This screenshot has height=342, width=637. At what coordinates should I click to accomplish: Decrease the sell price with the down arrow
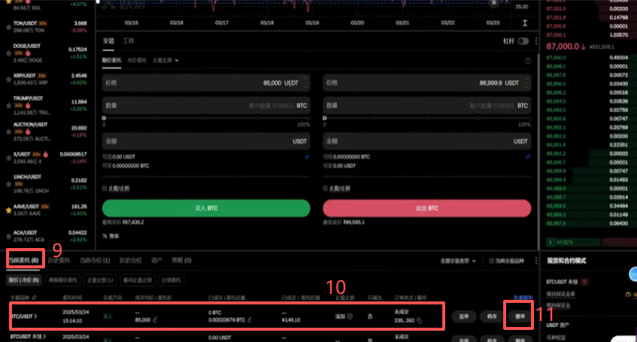pyautogui.click(x=526, y=86)
